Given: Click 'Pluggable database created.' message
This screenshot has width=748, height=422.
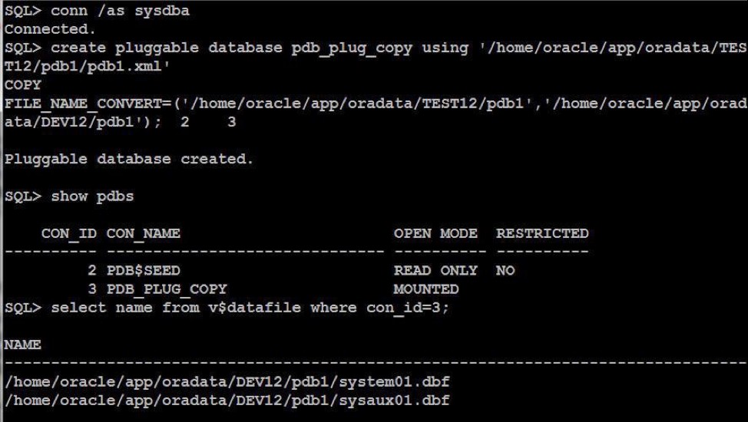Looking at the screenshot, I should (129, 160).
